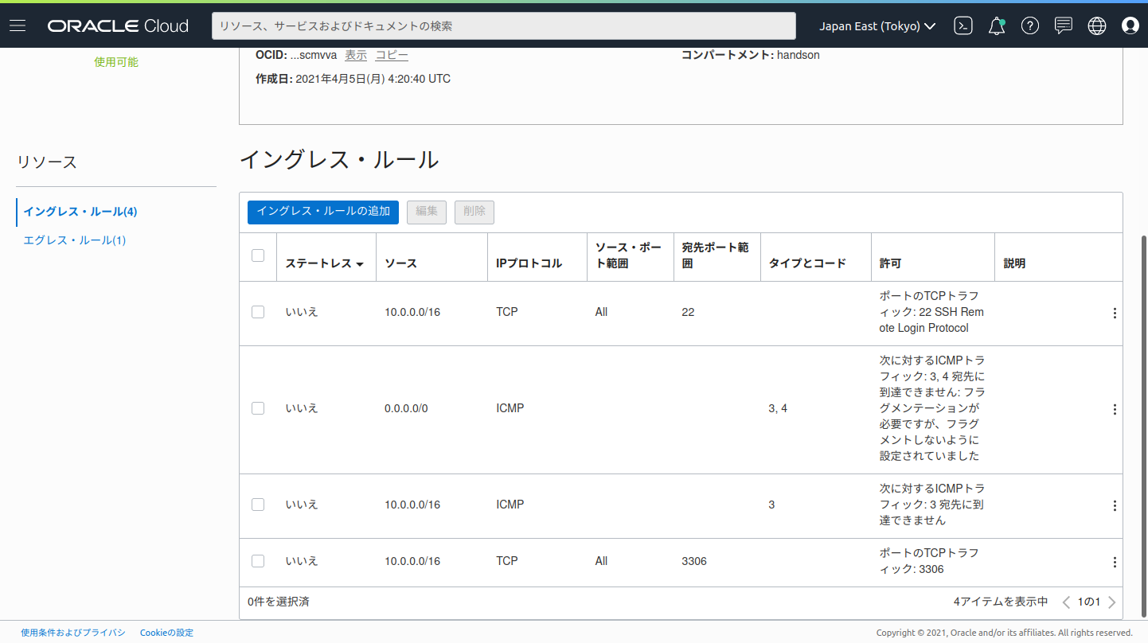Open the Japan East (Tokyo) region dropdown
1148x643 pixels.
[x=877, y=26]
